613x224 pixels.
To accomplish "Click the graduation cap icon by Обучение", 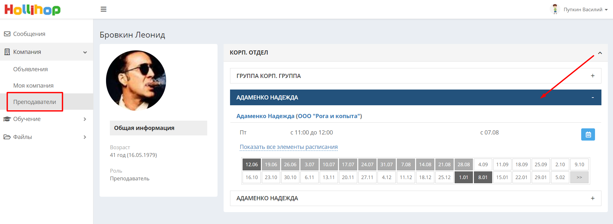I will click(7, 119).
